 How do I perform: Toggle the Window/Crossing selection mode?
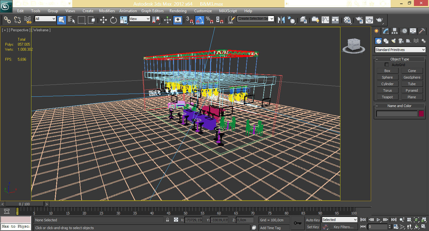point(92,20)
